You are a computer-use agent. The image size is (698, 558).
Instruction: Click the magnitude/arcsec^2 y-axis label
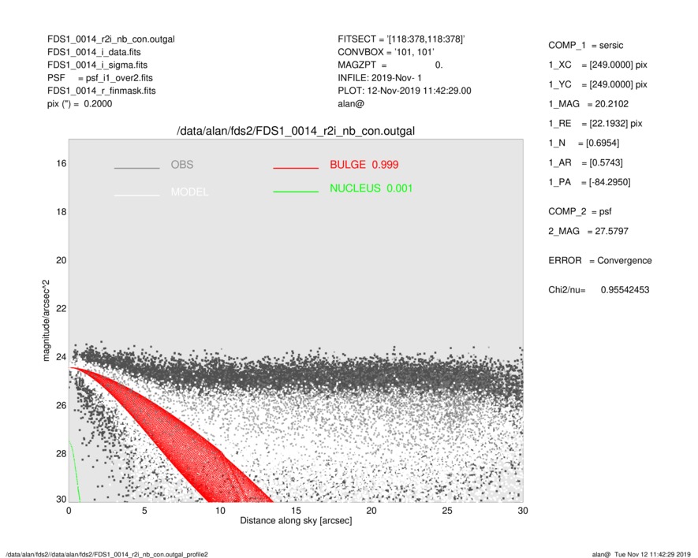click(x=47, y=321)
